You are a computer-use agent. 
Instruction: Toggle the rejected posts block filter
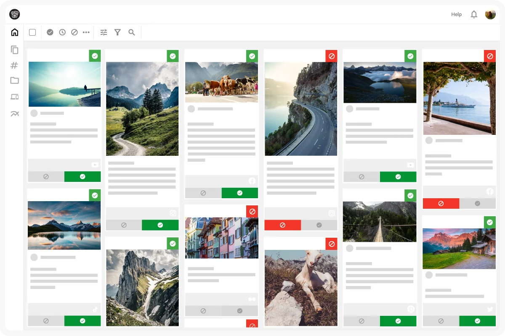74,32
